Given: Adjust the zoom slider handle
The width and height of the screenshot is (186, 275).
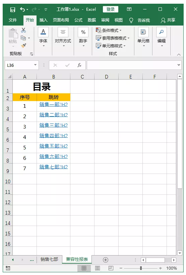Looking at the screenshot, I should [x=141, y=268].
